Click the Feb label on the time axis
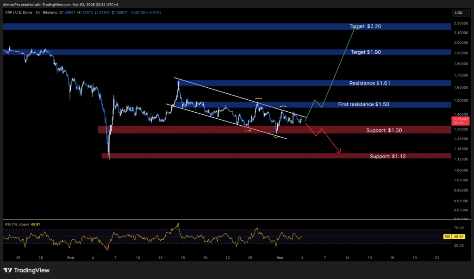Viewport: 474px width, 279px height. coord(70,258)
